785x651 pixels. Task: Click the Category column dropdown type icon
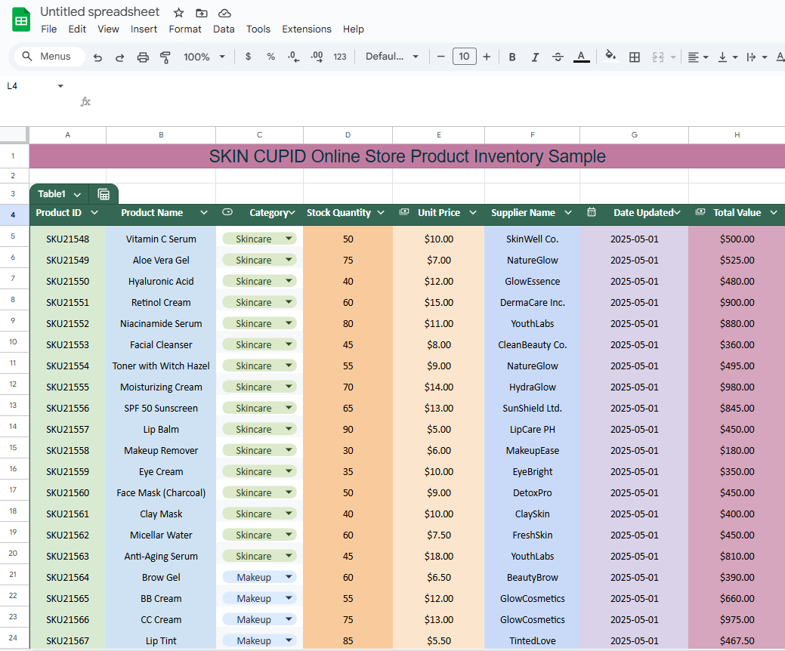pos(227,212)
